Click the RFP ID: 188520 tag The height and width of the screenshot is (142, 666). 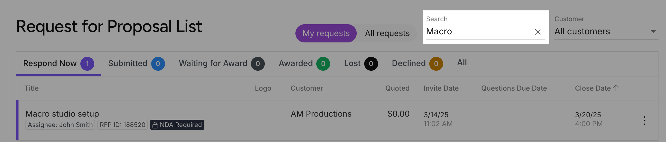[x=123, y=125]
